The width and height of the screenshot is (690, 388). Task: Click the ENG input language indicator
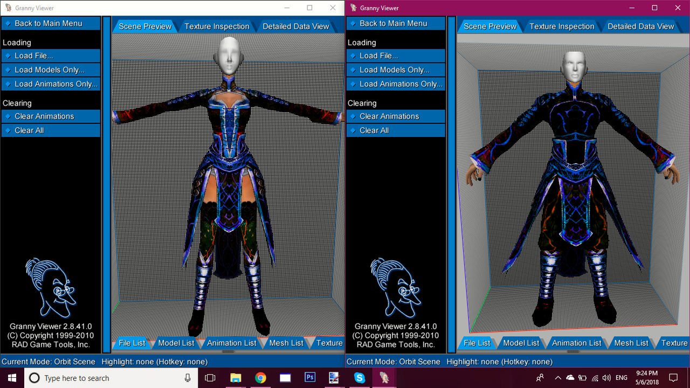622,378
